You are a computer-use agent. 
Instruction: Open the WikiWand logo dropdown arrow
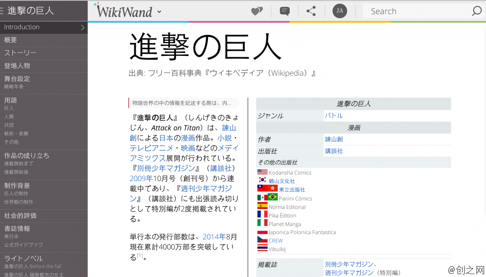pos(159,12)
